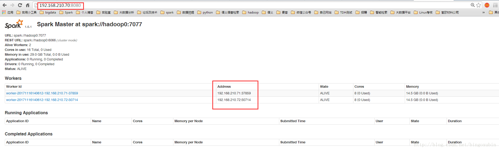This screenshot has width=499, height=150.
Task: Click the Spark Master at spark://hadoop0:7077 heading
Action: point(89,24)
